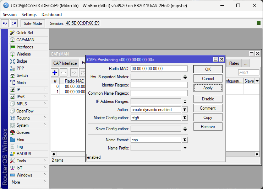The height and width of the screenshot is (189, 263).
Task: Click the Remove button
Action: click(208, 127)
